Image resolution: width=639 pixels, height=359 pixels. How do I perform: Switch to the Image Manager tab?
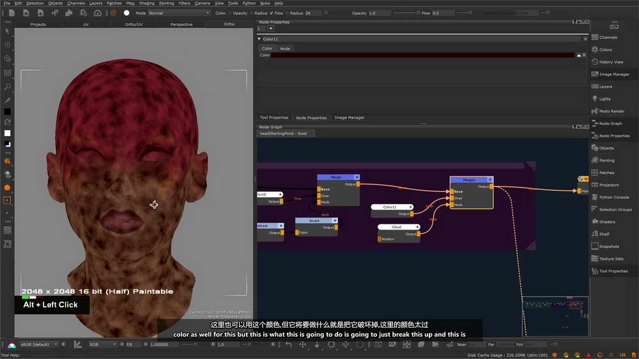coord(350,117)
